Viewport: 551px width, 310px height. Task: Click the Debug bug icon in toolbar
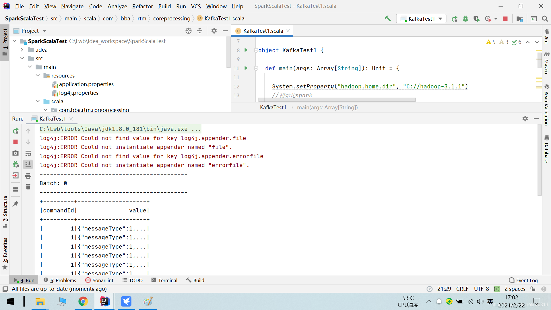(465, 19)
